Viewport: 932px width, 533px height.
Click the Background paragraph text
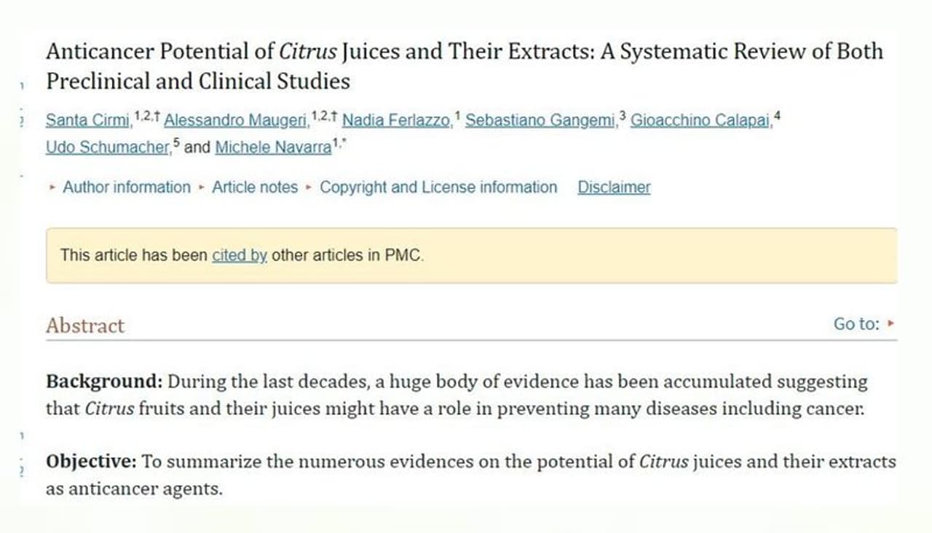[x=456, y=395]
